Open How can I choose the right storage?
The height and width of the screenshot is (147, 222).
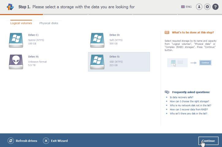click(x=189, y=101)
